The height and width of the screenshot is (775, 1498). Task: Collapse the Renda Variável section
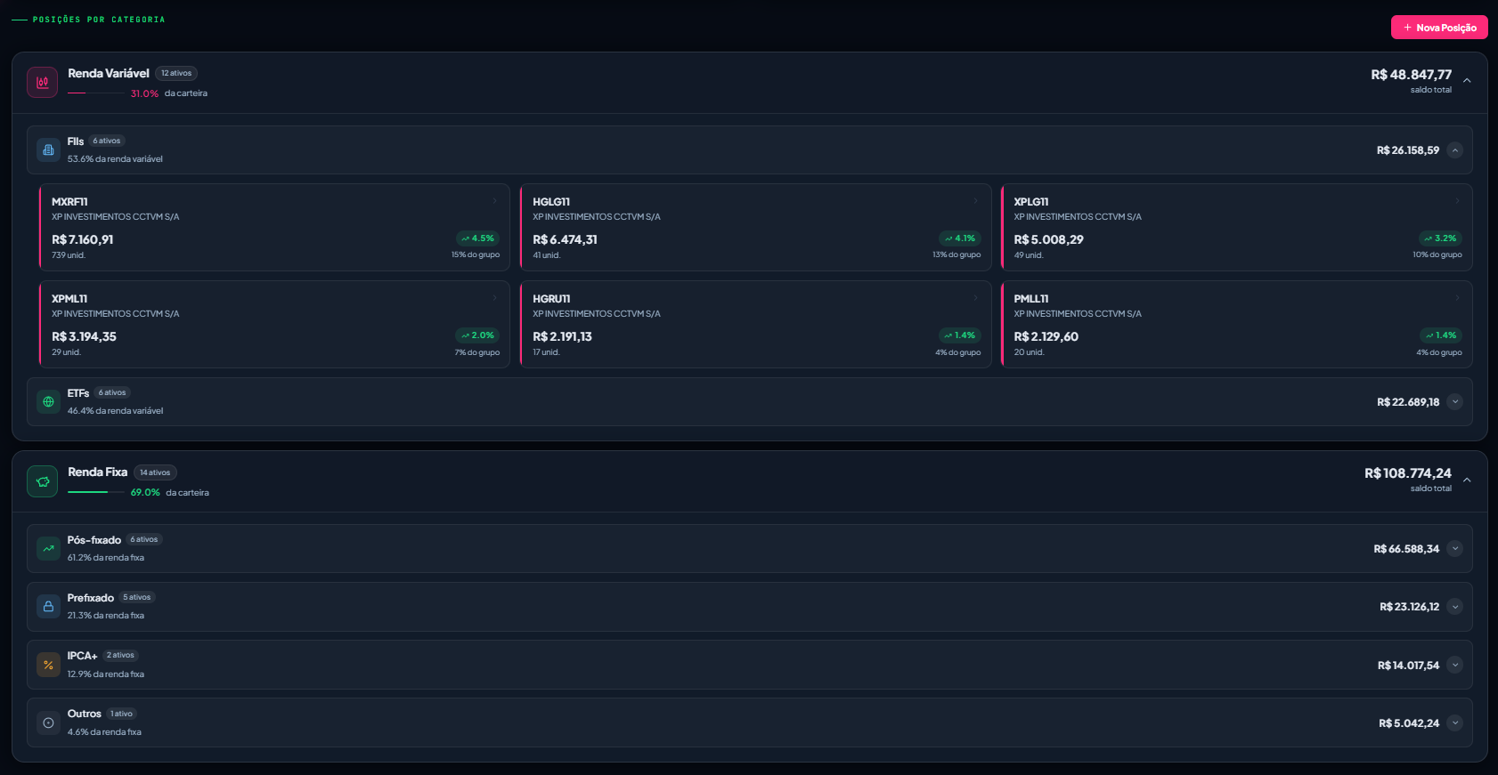point(1467,81)
